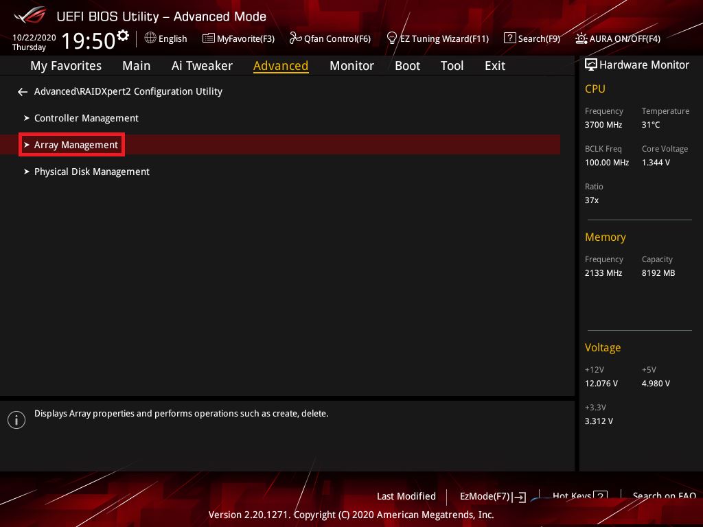Image resolution: width=703 pixels, height=527 pixels.
Task: Click CPU frequency value 3700 MHz
Action: tap(603, 125)
